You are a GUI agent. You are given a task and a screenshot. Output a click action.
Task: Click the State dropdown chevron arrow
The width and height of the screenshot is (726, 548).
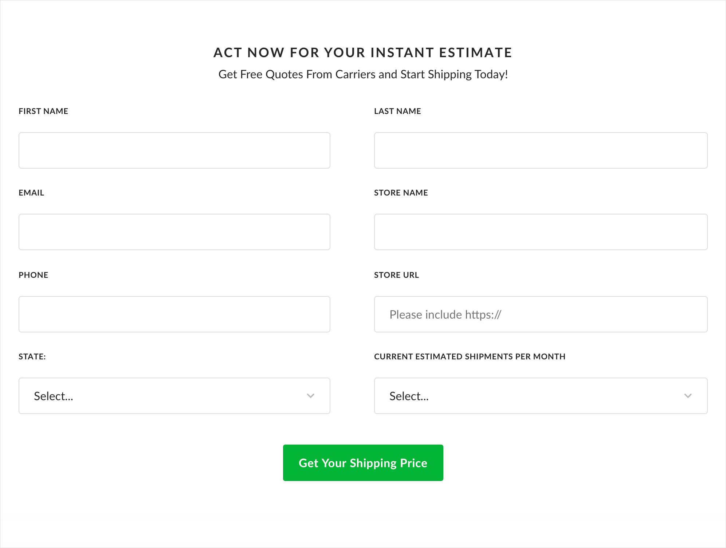310,396
